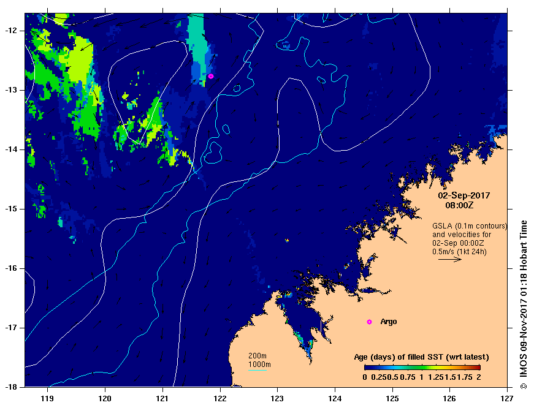Click longitude label 119 on the axis
The width and height of the screenshot is (534, 408).
point(47,398)
